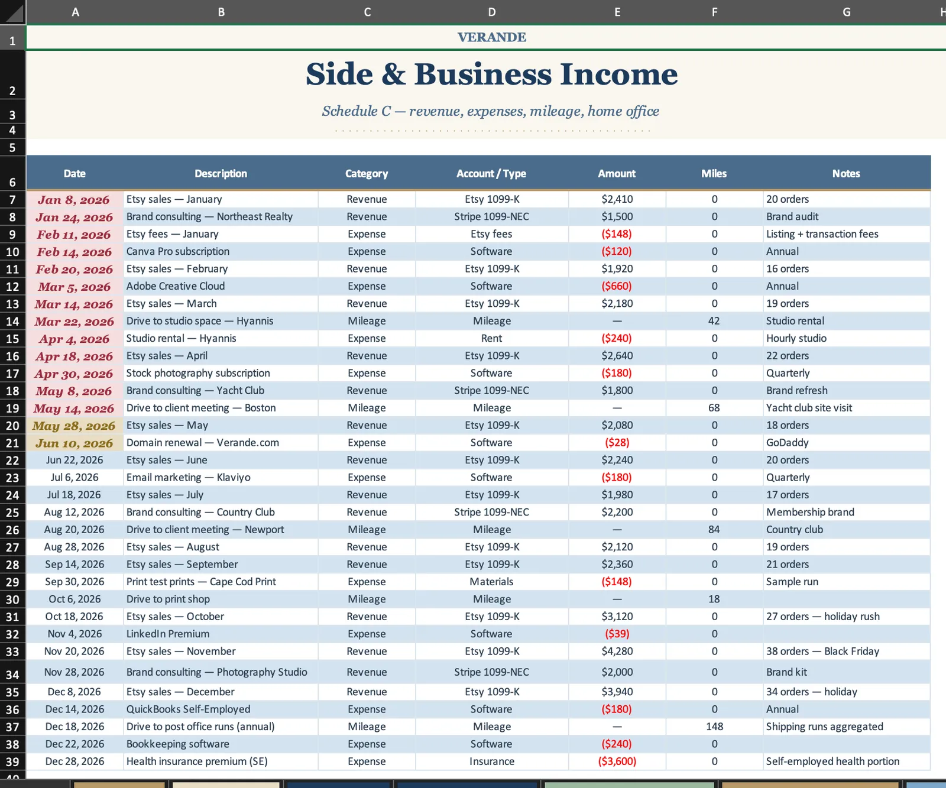Click the Schedule C subtitle text
946x788 pixels.
click(491, 111)
